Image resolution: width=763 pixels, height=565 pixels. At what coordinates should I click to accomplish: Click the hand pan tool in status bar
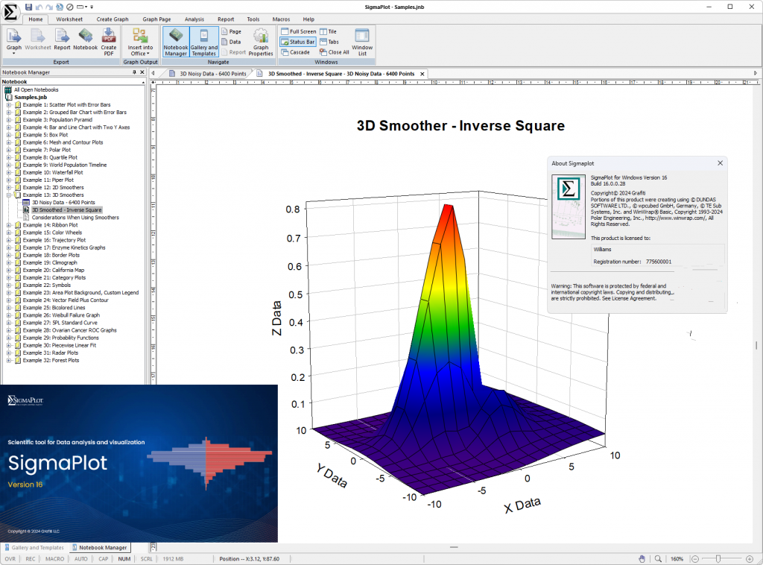(642, 559)
